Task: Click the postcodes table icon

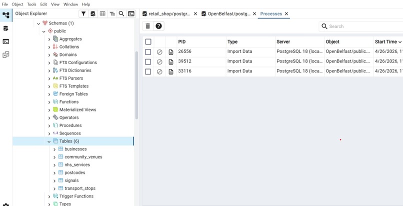Action: tap(60, 172)
